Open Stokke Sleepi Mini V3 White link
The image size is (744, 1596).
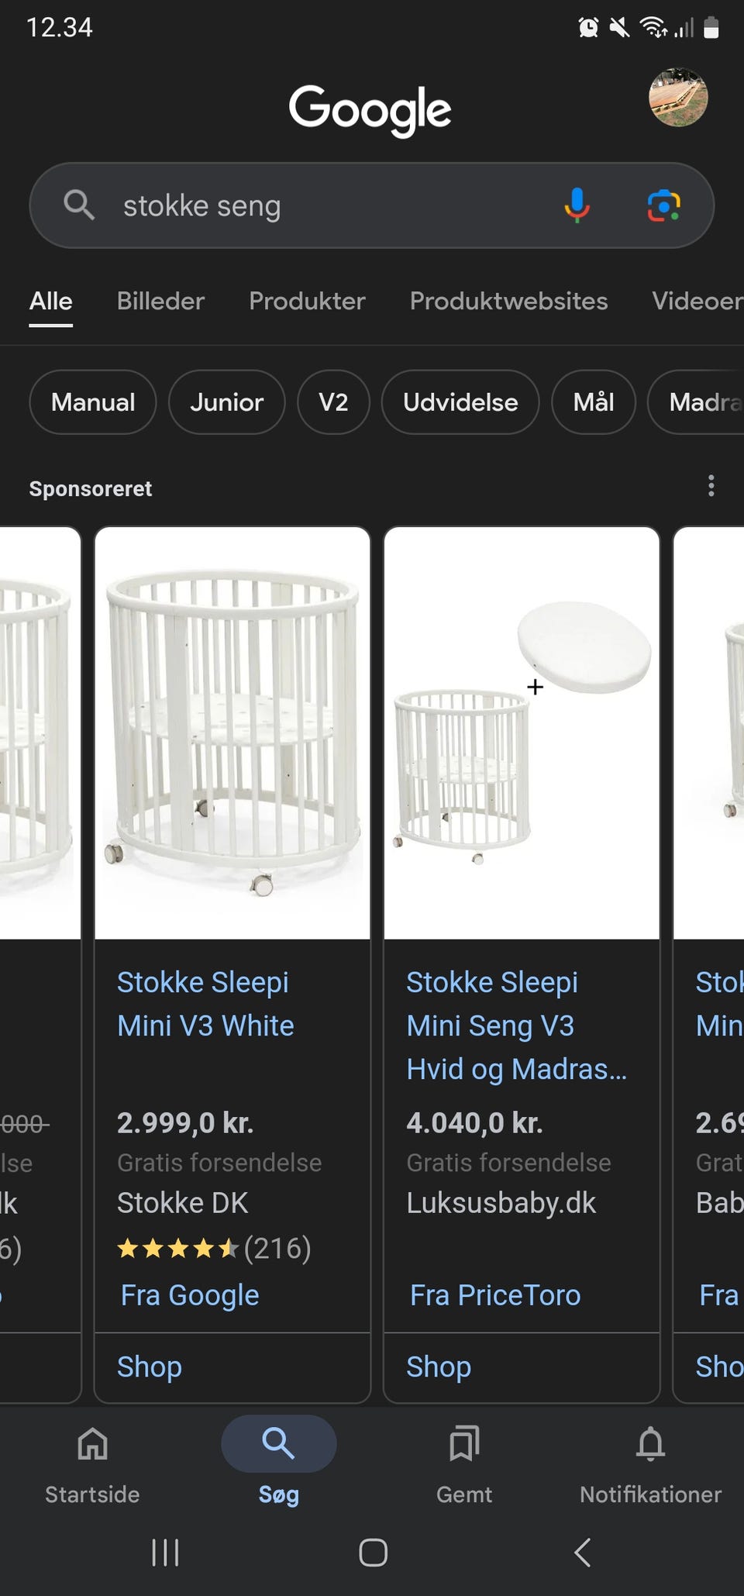pyautogui.click(x=205, y=1004)
